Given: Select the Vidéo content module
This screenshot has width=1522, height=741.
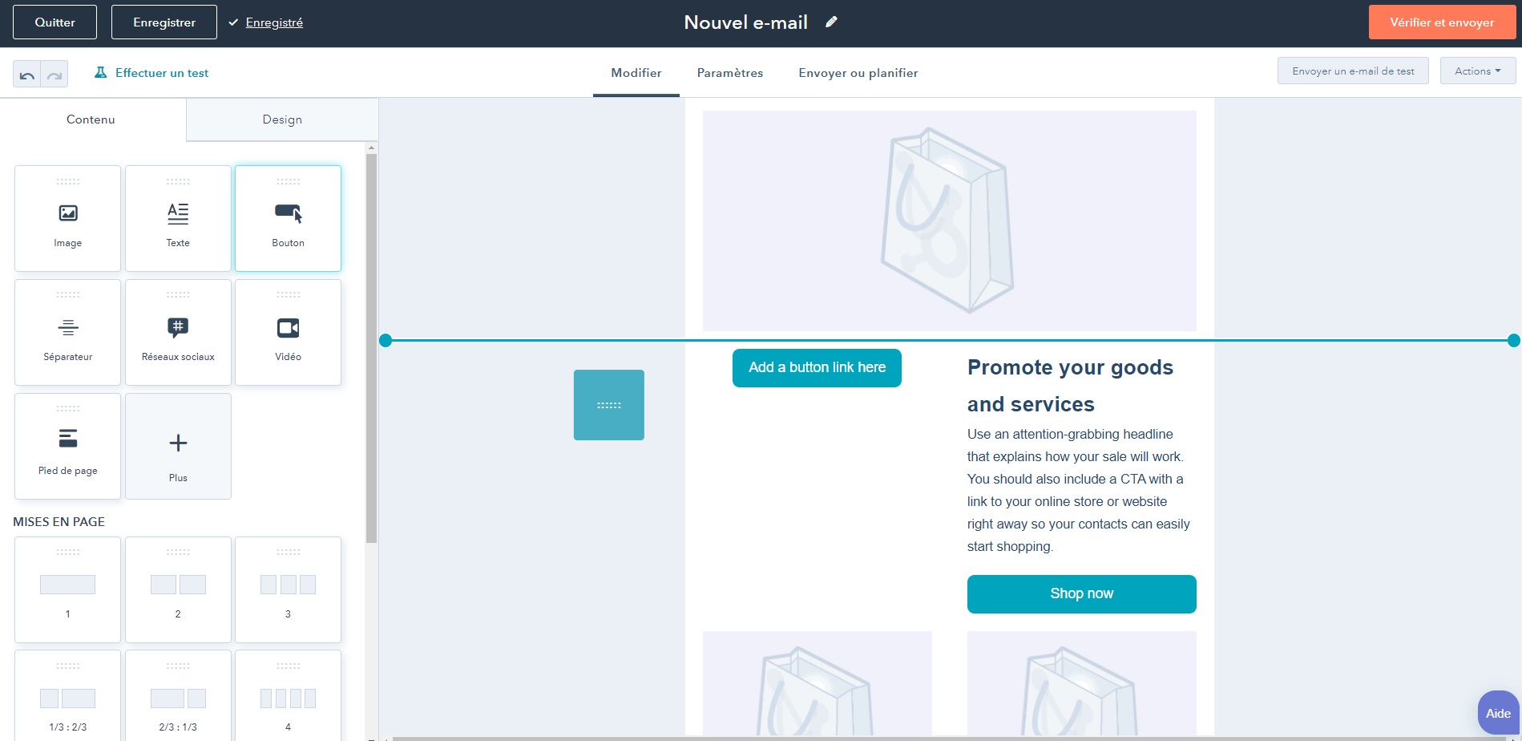Looking at the screenshot, I should point(288,332).
